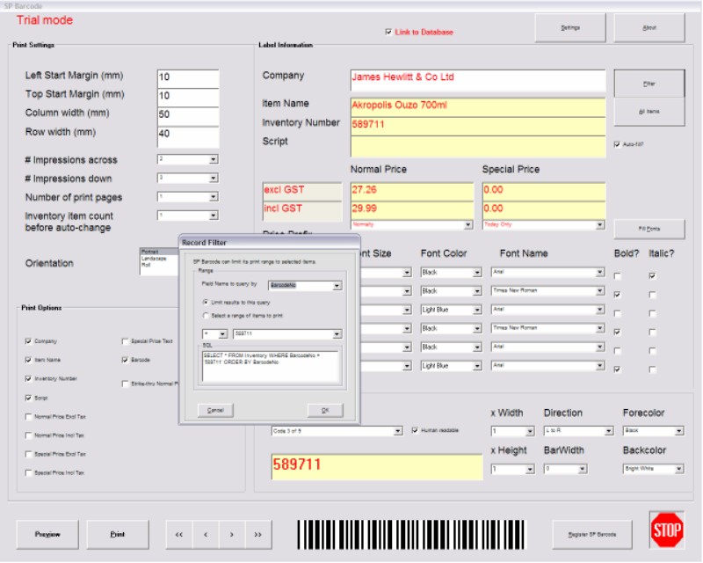Toggle the Link to Database checkbox

click(x=389, y=33)
